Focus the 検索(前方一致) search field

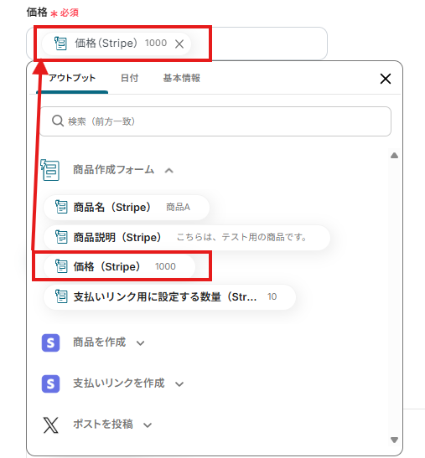215,121
